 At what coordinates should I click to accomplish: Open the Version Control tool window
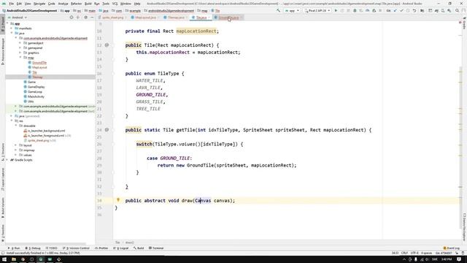76,248
